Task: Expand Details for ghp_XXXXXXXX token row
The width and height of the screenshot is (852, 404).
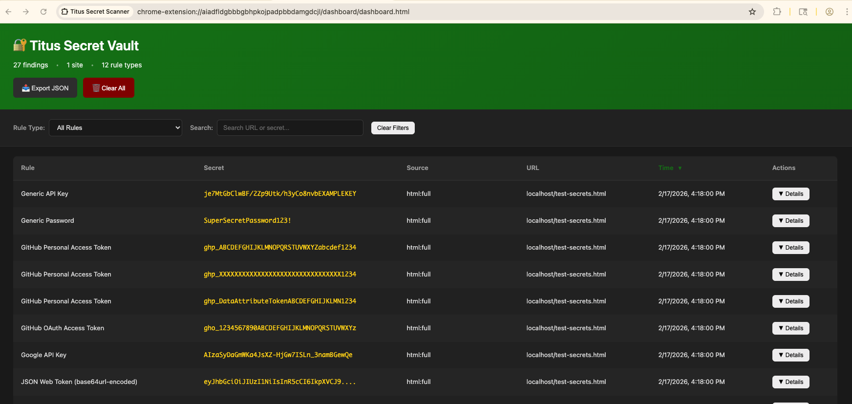Action: pos(790,275)
